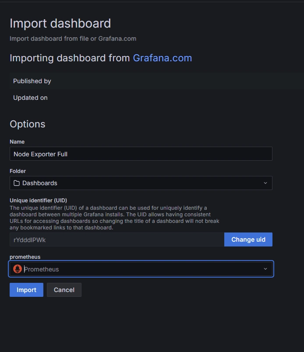The width and height of the screenshot is (304, 352).
Task: Click the Unique identifier (UID) label
Action: click(x=38, y=200)
